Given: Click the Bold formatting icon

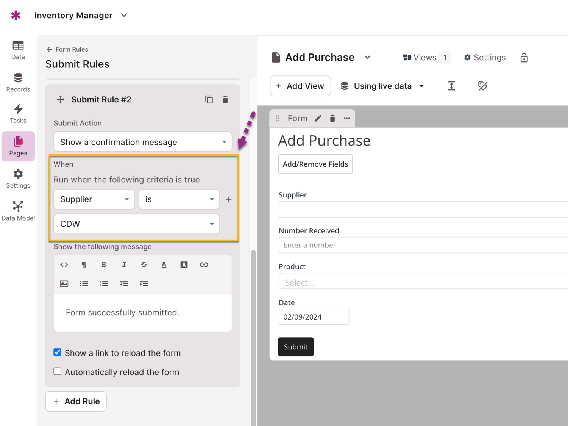Looking at the screenshot, I should click(x=104, y=265).
